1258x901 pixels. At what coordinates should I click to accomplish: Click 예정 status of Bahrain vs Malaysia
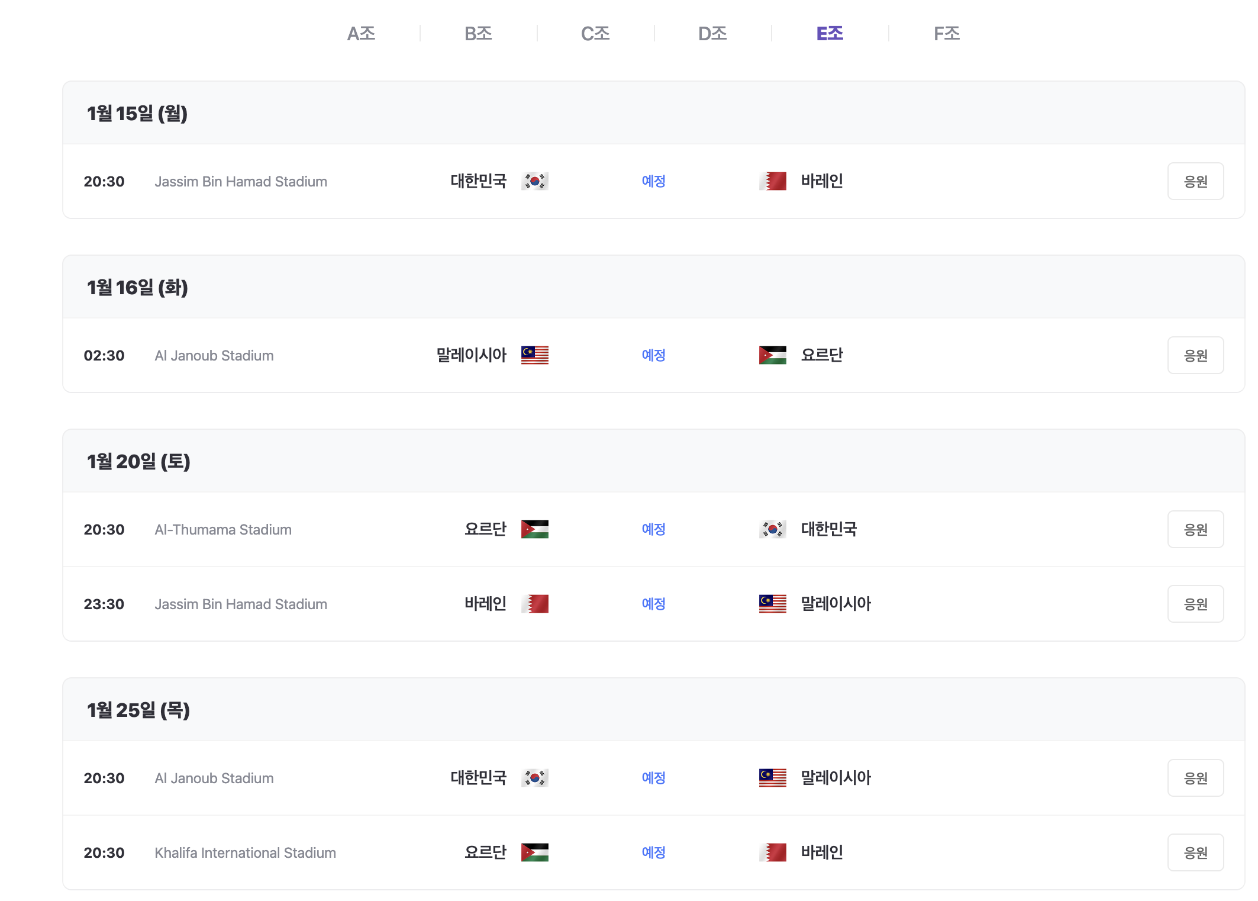click(x=653, y=604)
